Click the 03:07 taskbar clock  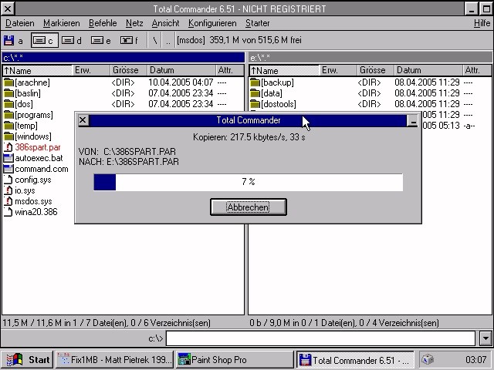click(476, 360)
